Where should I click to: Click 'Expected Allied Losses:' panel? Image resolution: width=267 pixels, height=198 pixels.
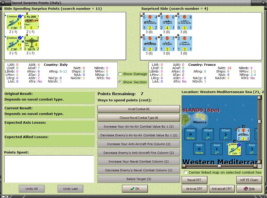coord(49,141)
